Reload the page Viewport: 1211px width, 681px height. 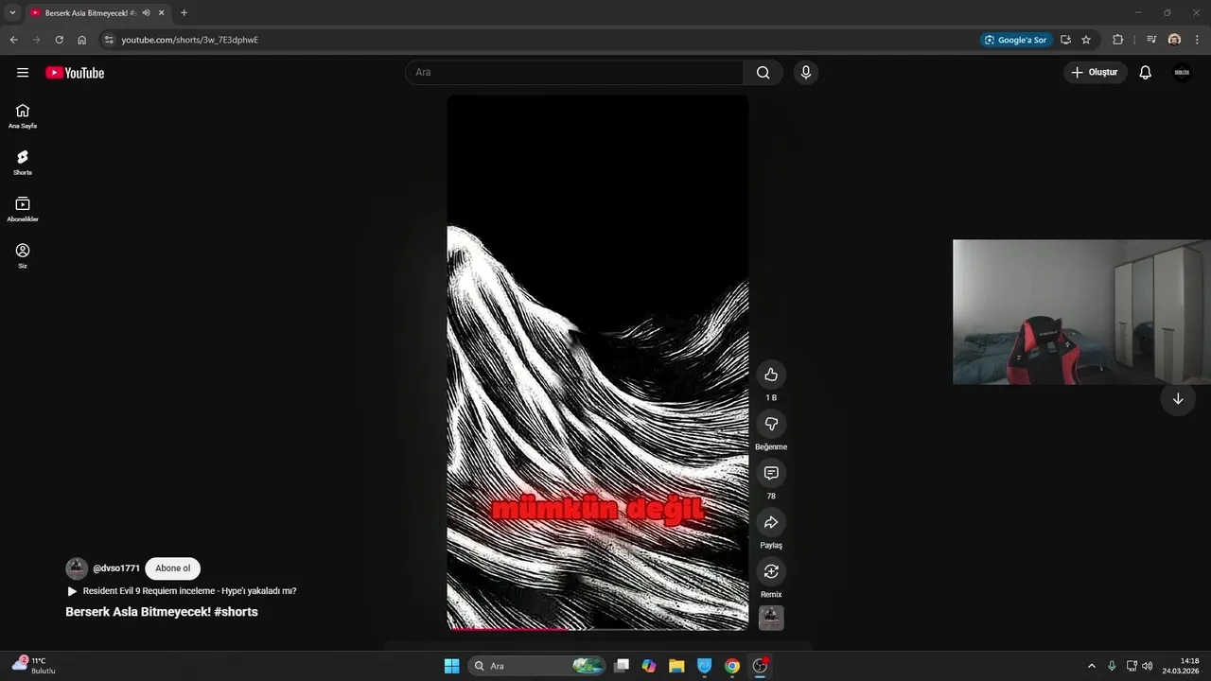tap(59, 40)
